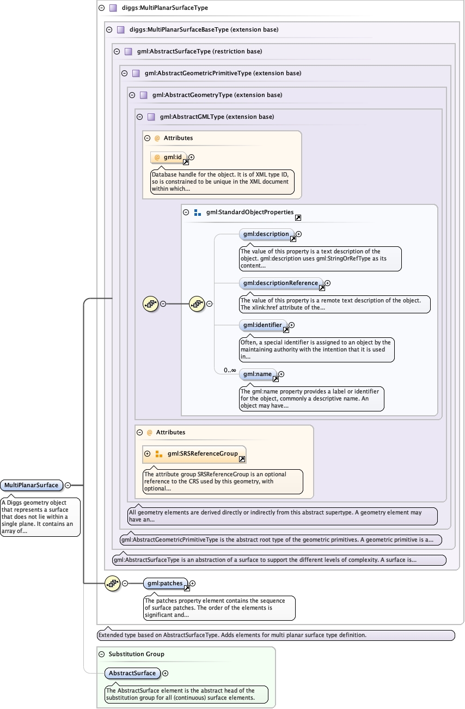This screenshot has width=465, height=709.
Task: Click the gml:name link arrow icon
Action: point(276,379)
